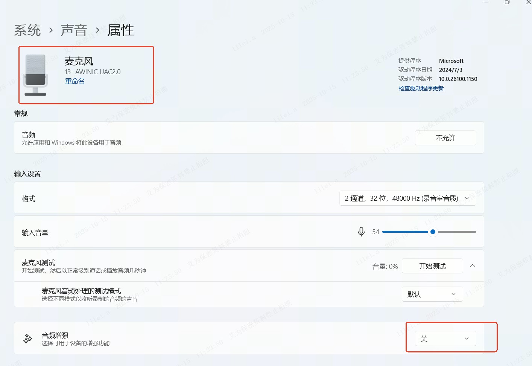The height and width of the screenshot is (366, 532).
Task: Click the large microphone device icon
Action: [x=35, y=75]
